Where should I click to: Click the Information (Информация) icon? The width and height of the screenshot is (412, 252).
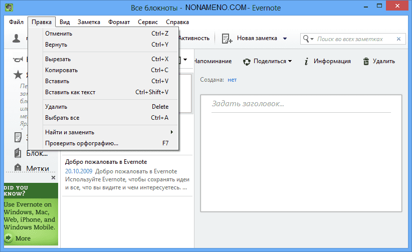click(306, 61)
